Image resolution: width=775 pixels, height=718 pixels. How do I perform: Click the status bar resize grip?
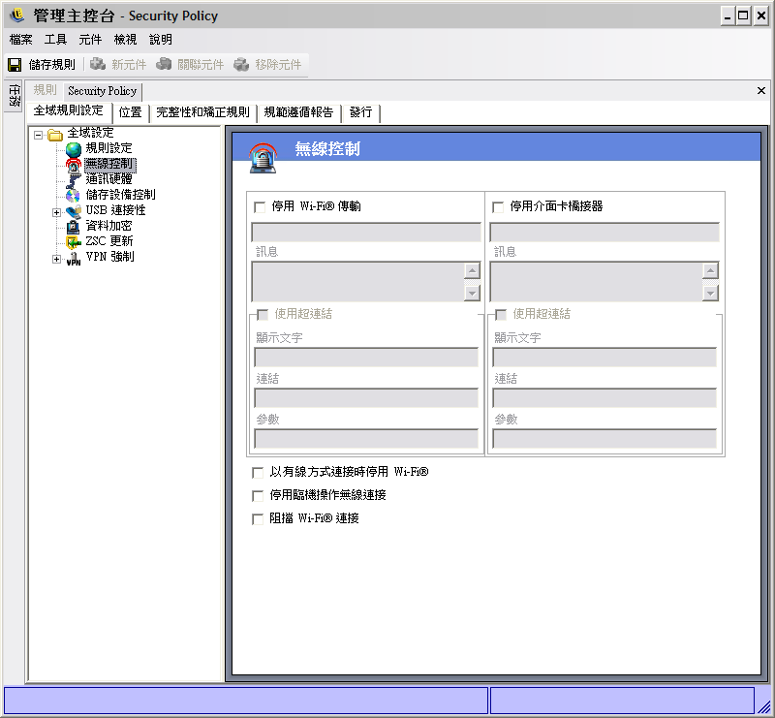tap(763, 705)
